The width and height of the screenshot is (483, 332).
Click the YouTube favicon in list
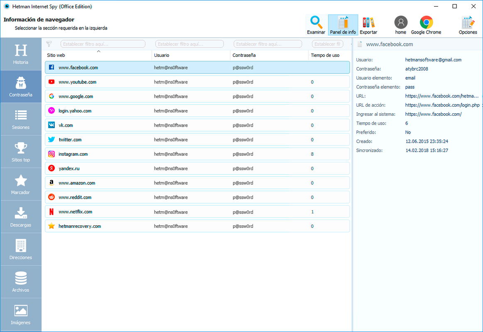point(51,82)
